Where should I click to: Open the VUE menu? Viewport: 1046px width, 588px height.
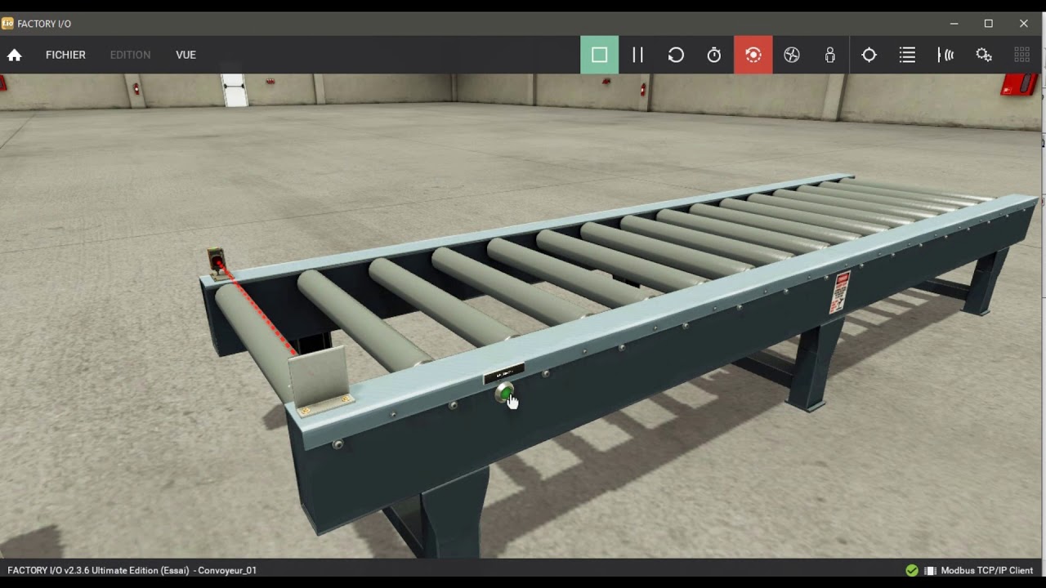(186, 55)
